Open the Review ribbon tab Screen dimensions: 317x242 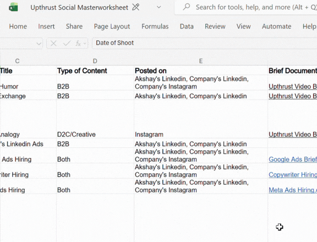[215, 26]
